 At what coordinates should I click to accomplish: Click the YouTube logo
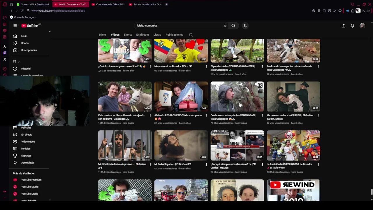click(29, 26)
